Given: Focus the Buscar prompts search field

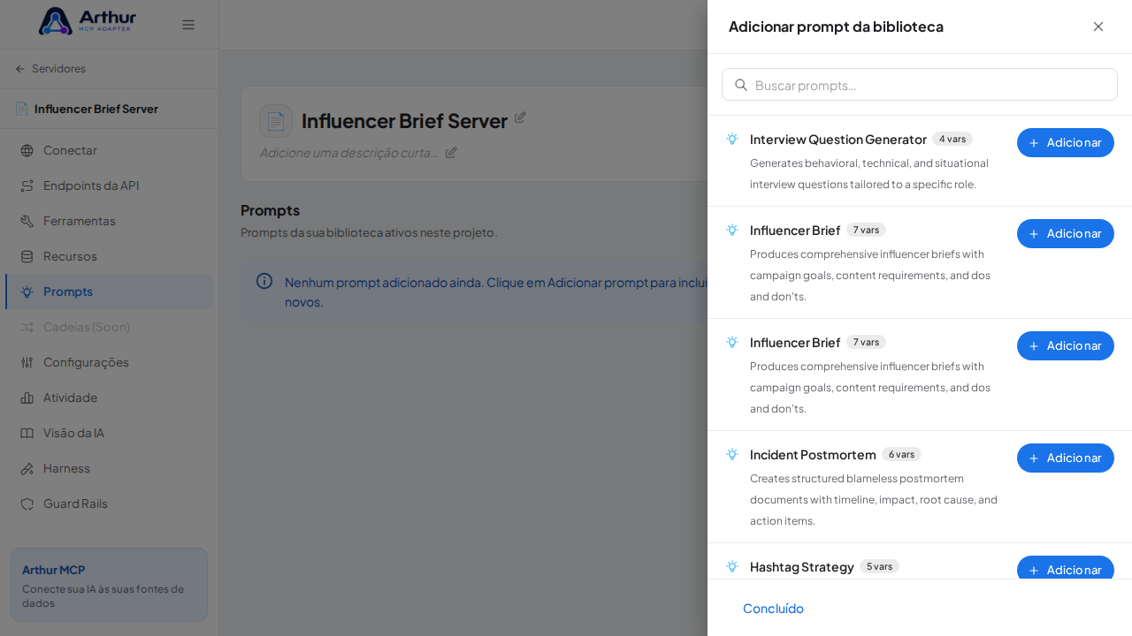Looking at the screenshot, I should [x=920, y=85].
